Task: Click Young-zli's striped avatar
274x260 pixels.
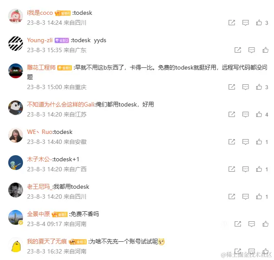Action: [16, 43]
